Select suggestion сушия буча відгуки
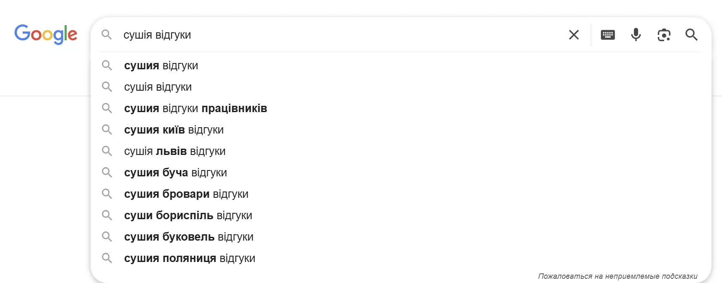722x283 pixels. [175, 173]
